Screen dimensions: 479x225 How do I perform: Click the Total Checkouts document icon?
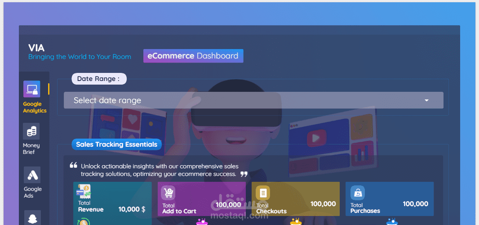pos(263,193)
